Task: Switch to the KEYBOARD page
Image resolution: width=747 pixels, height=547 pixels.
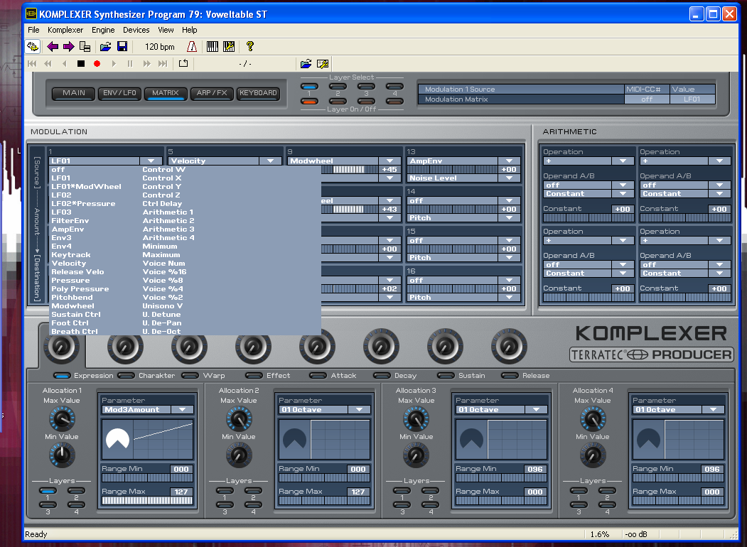Action: click(258, 93)
